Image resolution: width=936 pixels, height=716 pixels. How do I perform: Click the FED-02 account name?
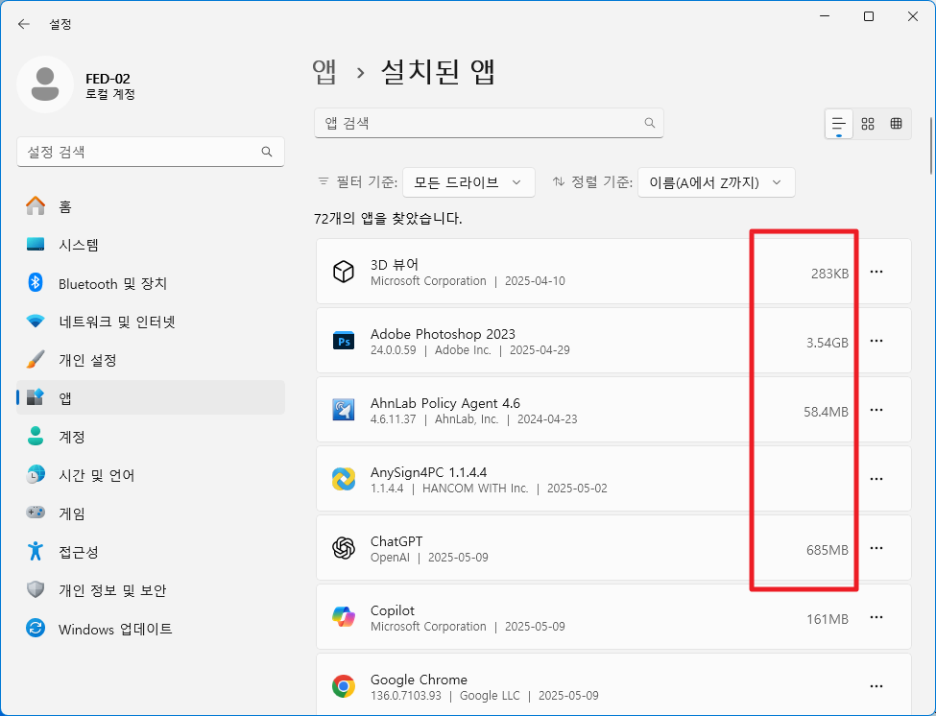[108, 78]
